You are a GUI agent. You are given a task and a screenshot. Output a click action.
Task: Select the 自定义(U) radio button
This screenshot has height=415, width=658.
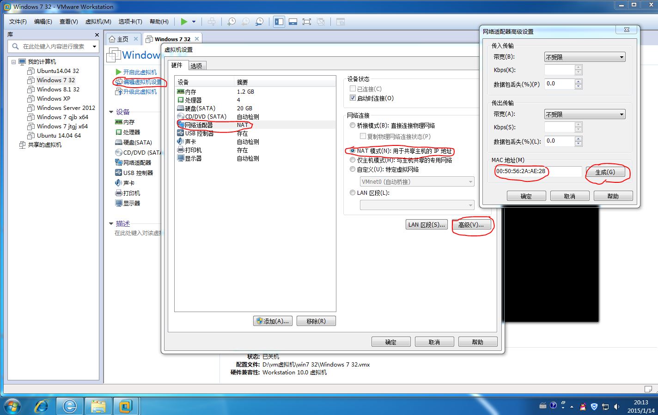(x=353, y=169)
